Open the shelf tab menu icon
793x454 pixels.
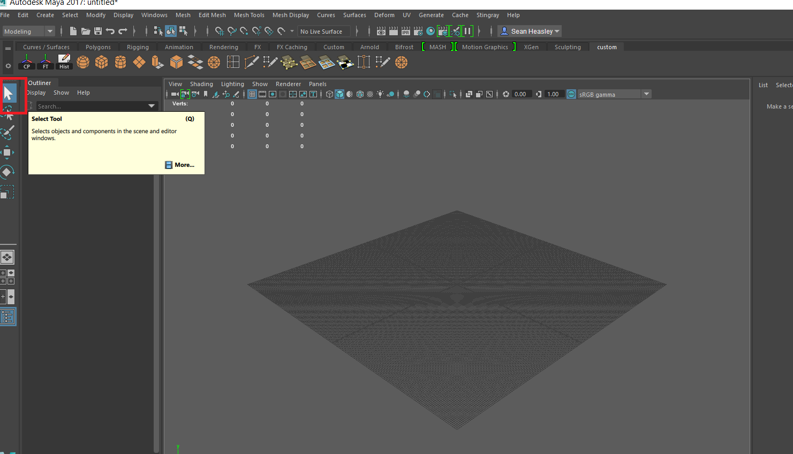click(x=8, y=48)
